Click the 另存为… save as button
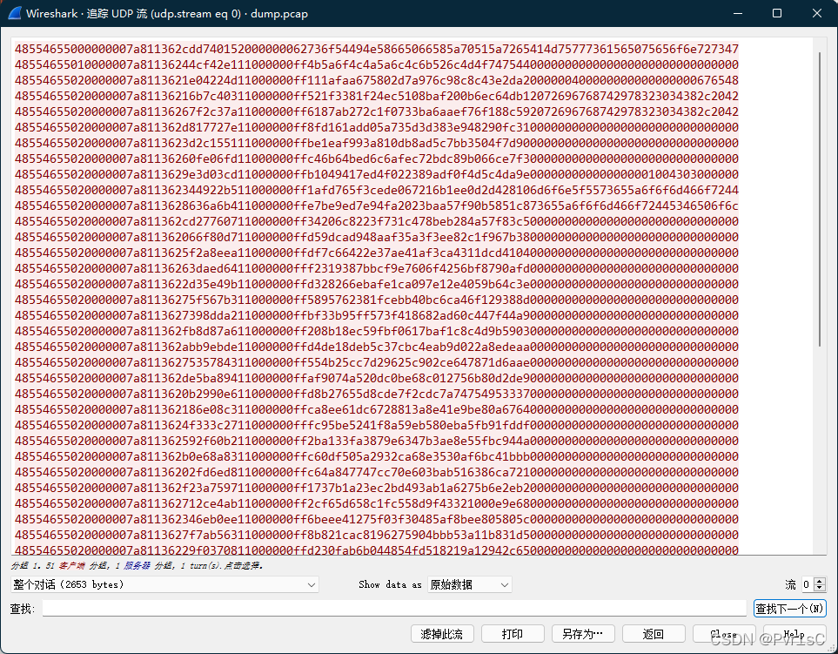Screen dimensions: 838x654 pyautogui.click(x=583, y=634)
